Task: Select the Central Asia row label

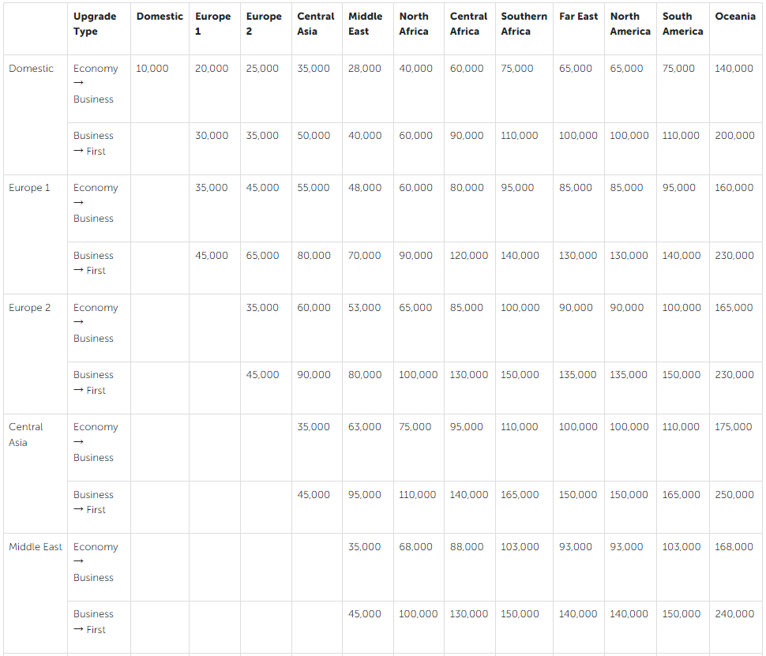Action: pyautogui.click(x=26, y=435)
